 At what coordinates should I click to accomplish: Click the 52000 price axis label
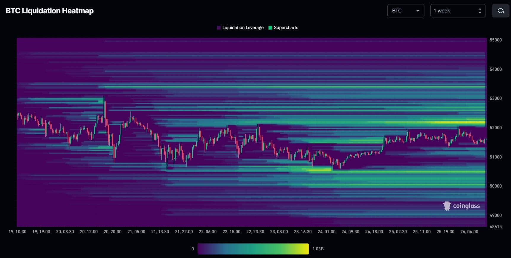point(496,128)
